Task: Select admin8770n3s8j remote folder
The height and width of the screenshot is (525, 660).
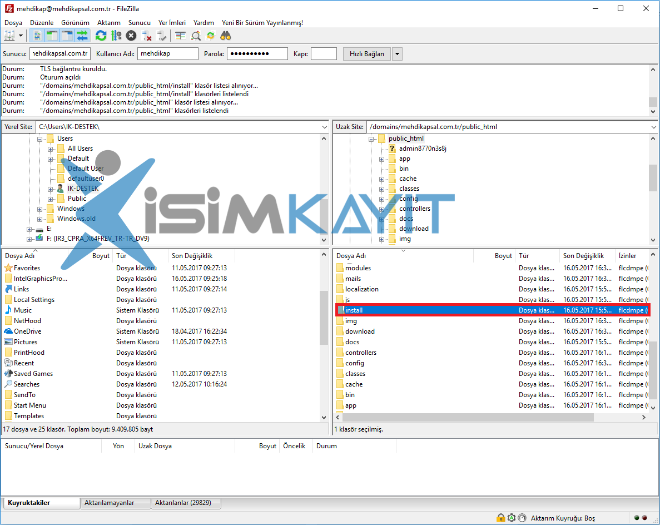Action: click(x=423, y=148)
